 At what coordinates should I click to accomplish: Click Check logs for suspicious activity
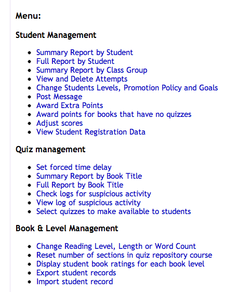(94, 194)
